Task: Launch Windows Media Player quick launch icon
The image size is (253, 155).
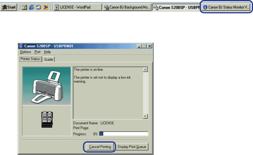Action: pos(45,7)
